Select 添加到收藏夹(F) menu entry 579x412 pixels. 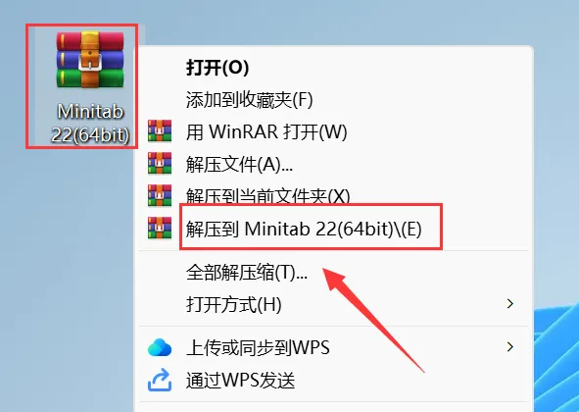pyautogui.click(x=334, y=99)
